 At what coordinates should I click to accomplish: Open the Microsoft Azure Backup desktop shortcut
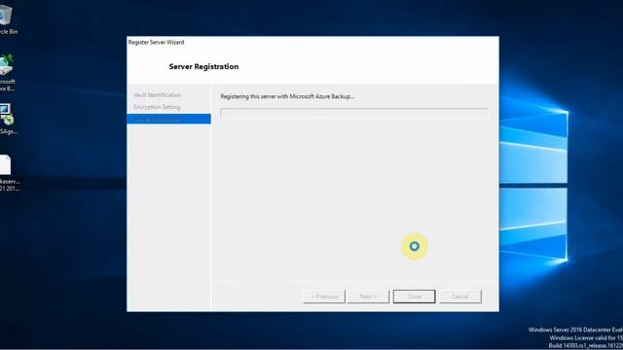tap(6, 73)
